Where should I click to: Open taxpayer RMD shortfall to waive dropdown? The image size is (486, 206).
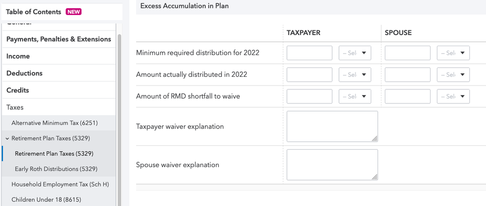click(x=355, y=96)
